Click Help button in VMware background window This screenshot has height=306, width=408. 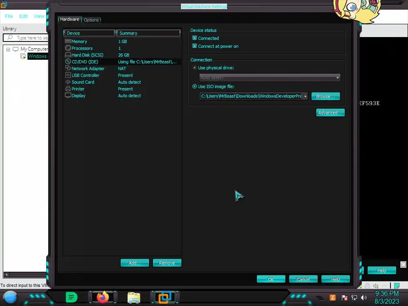point(382,271)
